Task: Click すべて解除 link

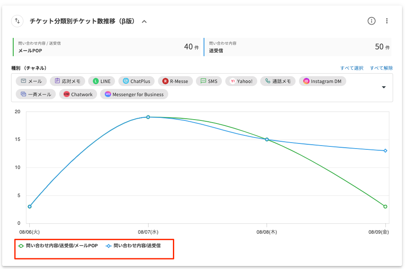Action: coord(381,68)
